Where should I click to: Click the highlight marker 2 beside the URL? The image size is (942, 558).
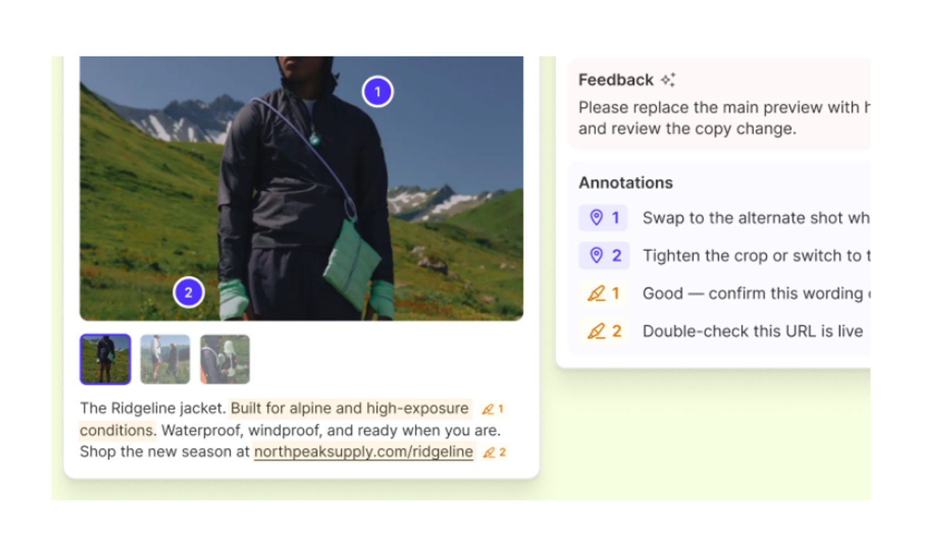tap(495, 452)
